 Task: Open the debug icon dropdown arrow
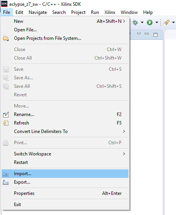[142, 22]
